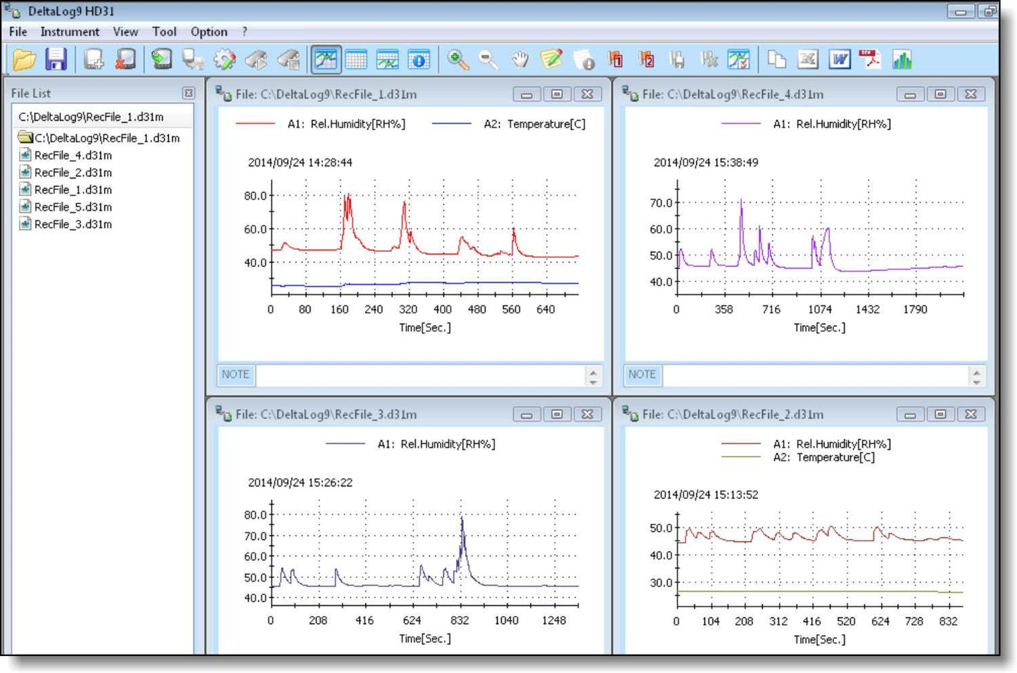This screenshot has height=673, width=1017.
Task: Select the zoom in magnifier tool
Action: 458,60
